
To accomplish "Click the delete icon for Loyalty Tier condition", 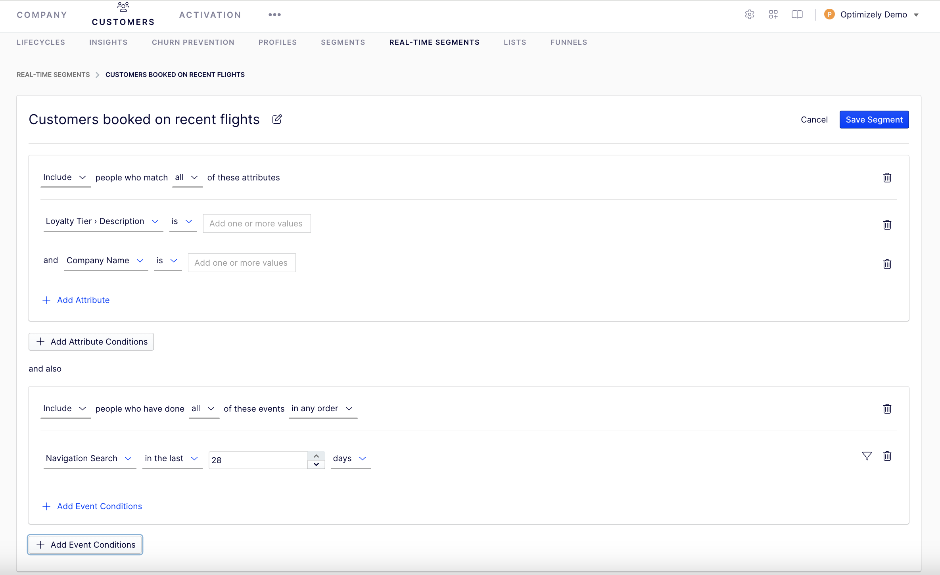I will 887,225.
